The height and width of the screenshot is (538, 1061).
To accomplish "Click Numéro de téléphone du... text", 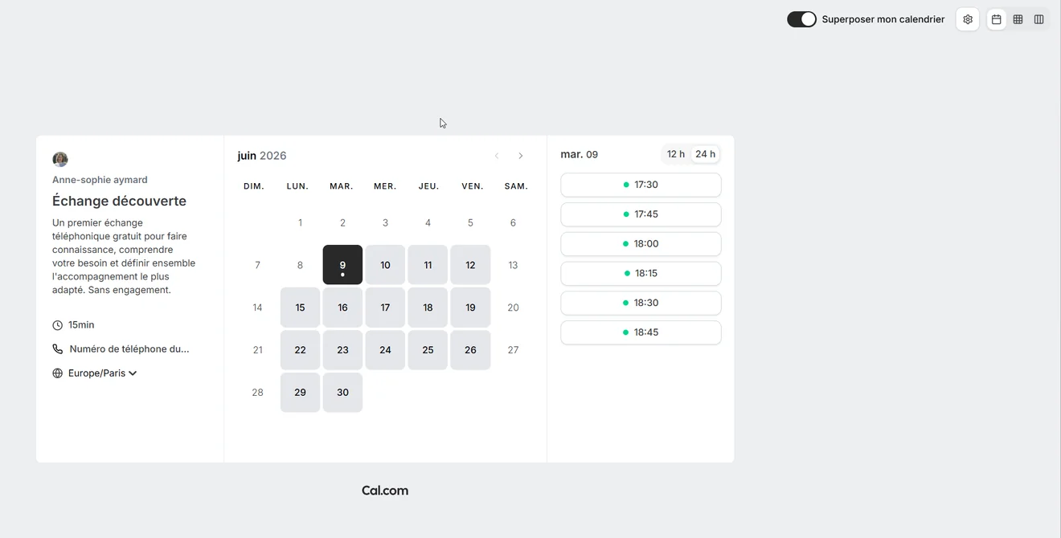I will [x=129, y=349].
